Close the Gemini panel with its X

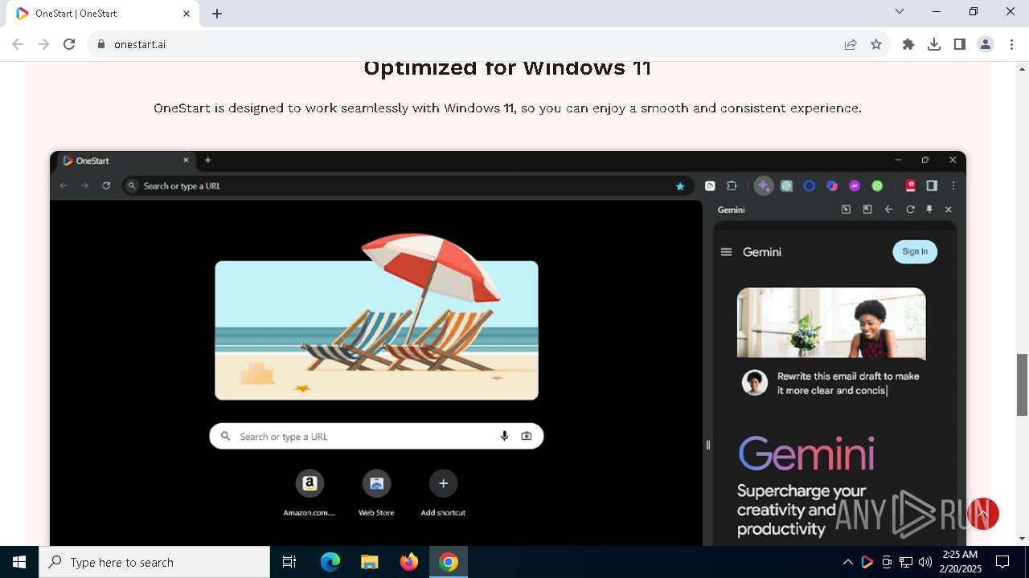pyautogui.click(x=949, y=209)
